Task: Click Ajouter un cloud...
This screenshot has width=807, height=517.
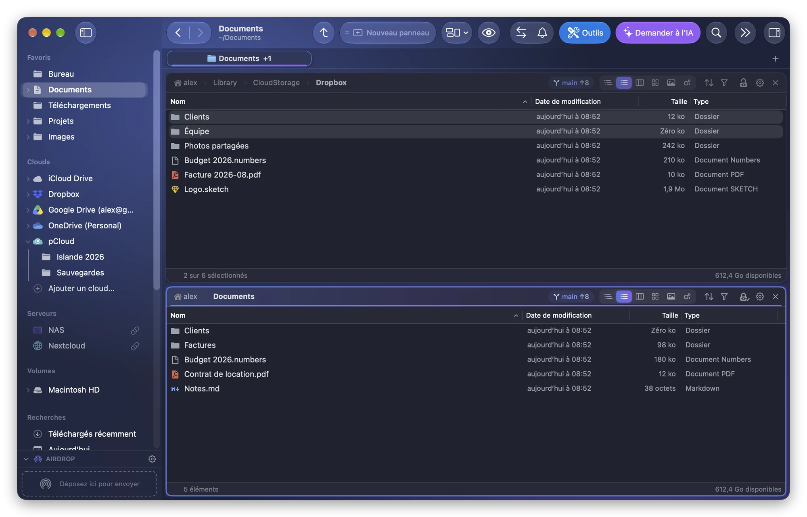Action: click(x=81, y=289)
